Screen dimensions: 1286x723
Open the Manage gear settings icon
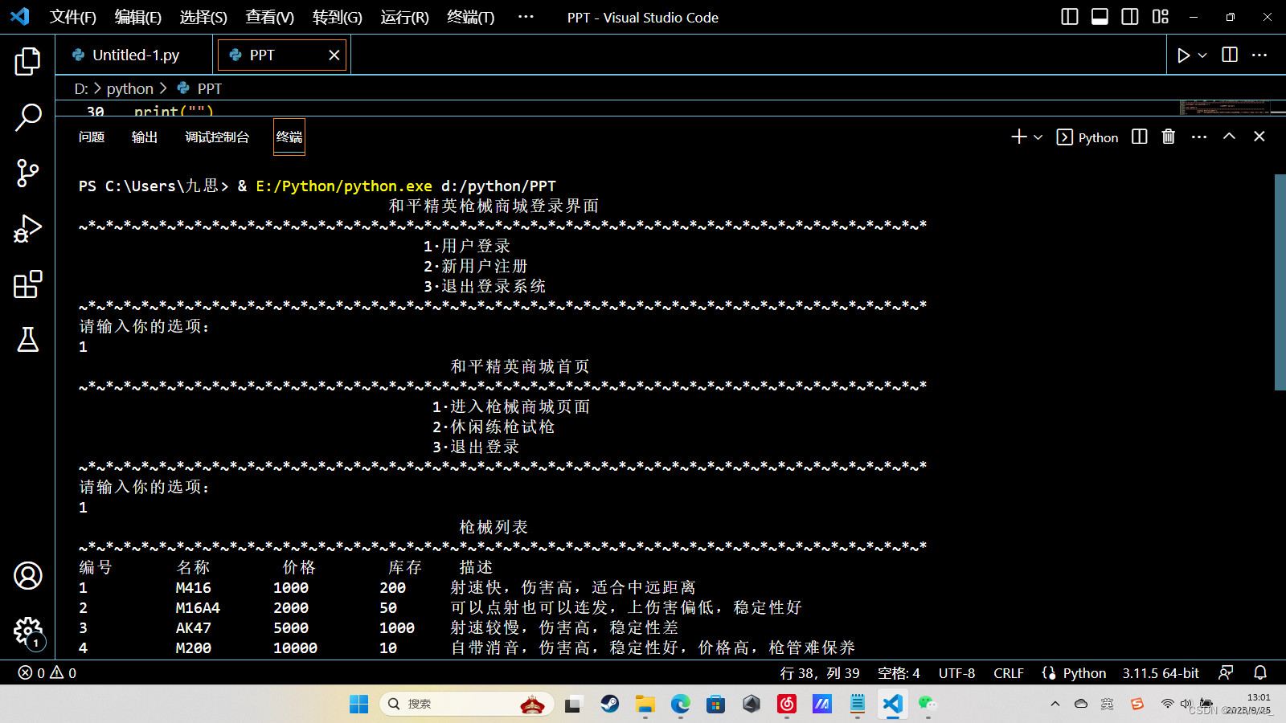(27, 631)
